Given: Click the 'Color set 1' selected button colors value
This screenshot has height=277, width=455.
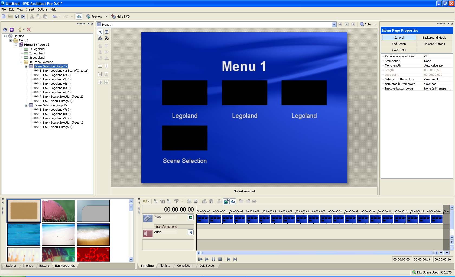Looking at the screenshot, I should 438,79.
